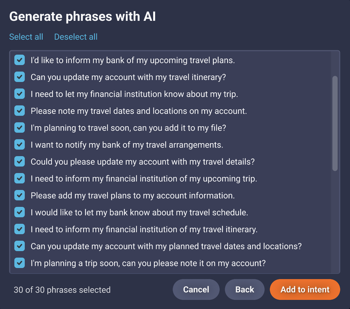Click the Deselect all link
Image resolution: width=350 pixels, height=309 pixels.
point(76,37)
